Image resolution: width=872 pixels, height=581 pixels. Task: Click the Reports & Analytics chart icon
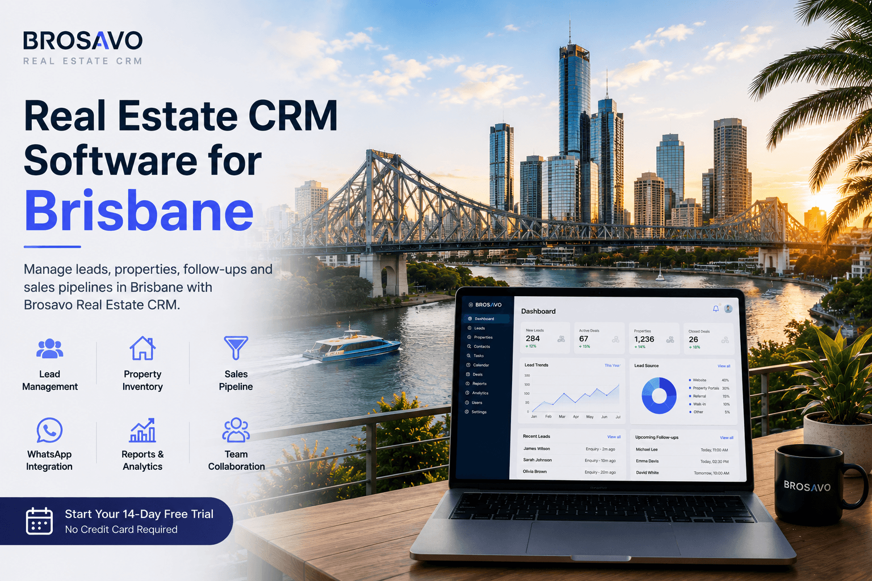[142, 430]
